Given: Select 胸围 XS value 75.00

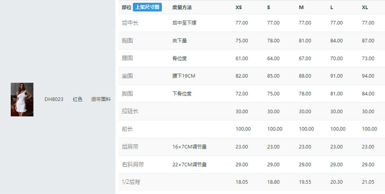Looking at the screenshot, I should [x=242, y=41].
